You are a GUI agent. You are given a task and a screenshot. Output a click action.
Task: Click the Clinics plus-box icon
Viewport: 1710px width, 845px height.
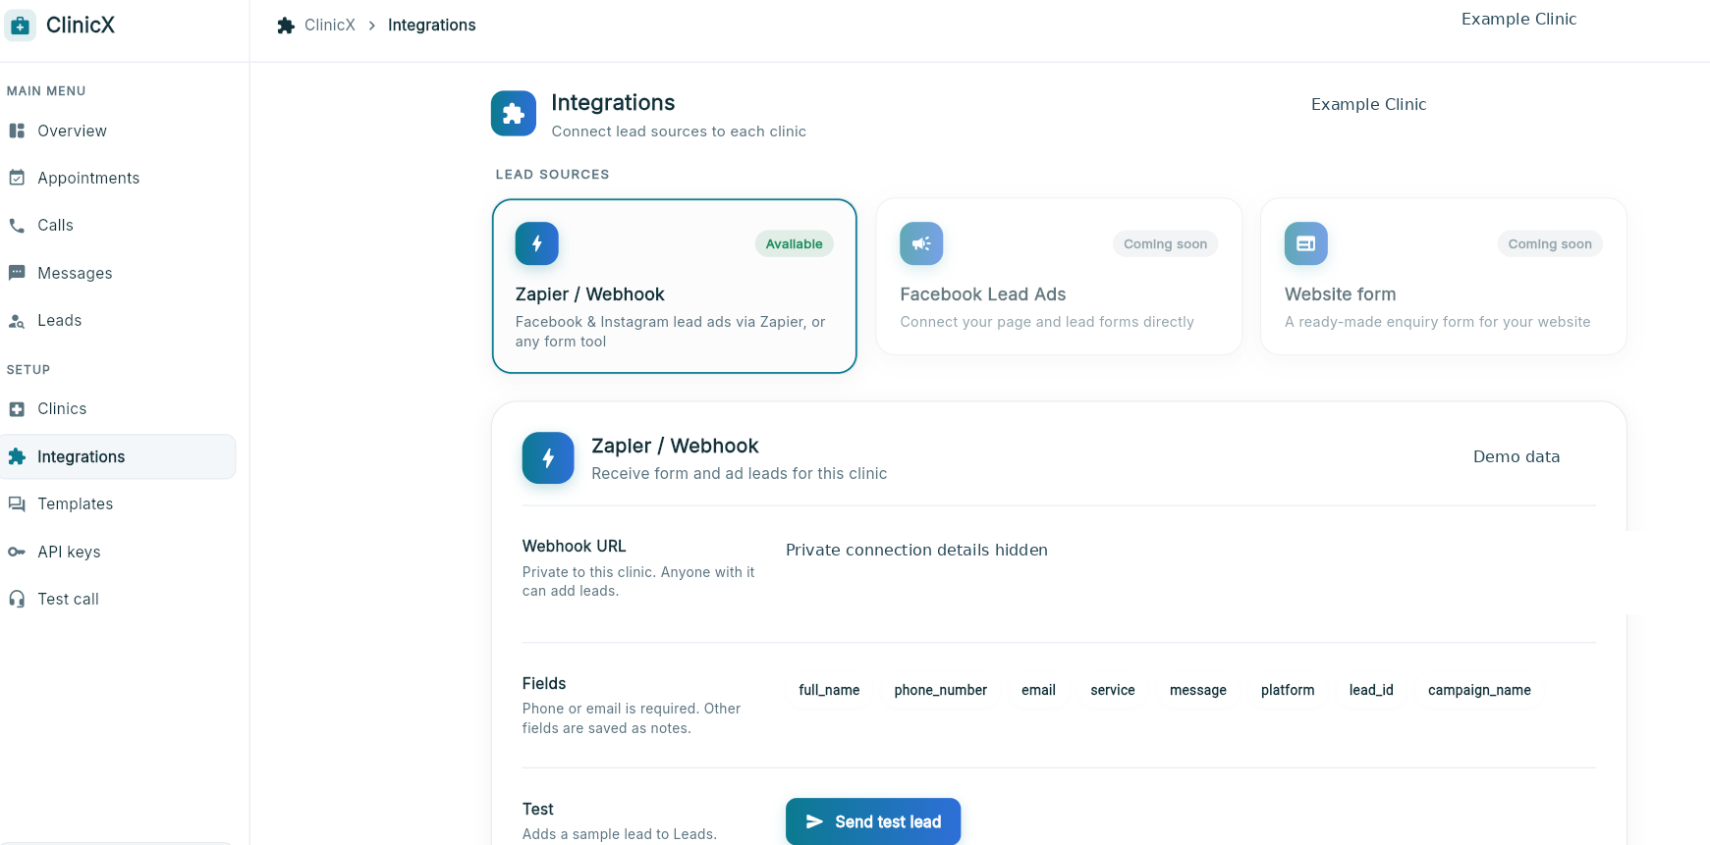[17, 408]
